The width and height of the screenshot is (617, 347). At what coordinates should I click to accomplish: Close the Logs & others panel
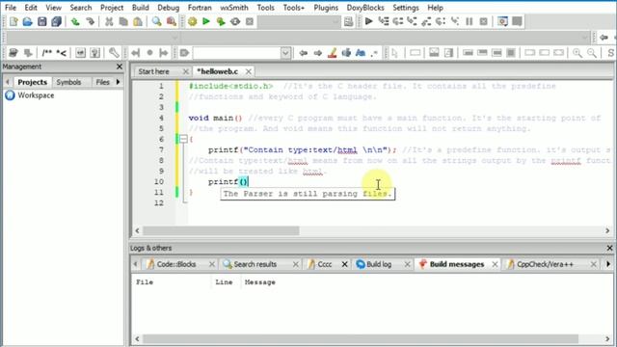(x=609, y=248)
